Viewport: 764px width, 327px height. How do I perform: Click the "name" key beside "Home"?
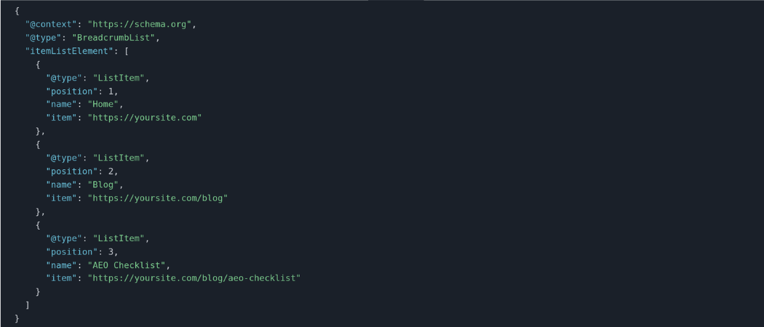(62, 104)
